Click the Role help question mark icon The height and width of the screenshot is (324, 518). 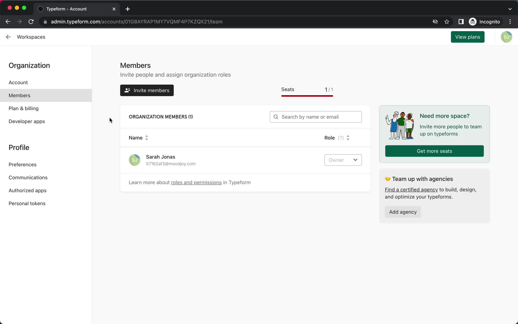[341, 138]
